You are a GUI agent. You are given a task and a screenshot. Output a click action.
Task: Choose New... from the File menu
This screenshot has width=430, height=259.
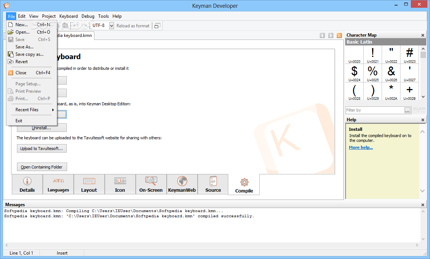click(32, 25)
